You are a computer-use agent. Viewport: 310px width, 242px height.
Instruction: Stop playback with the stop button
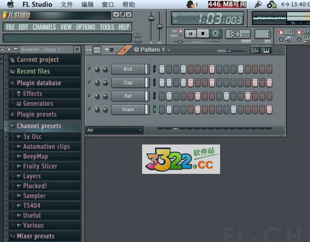point(203,34)
